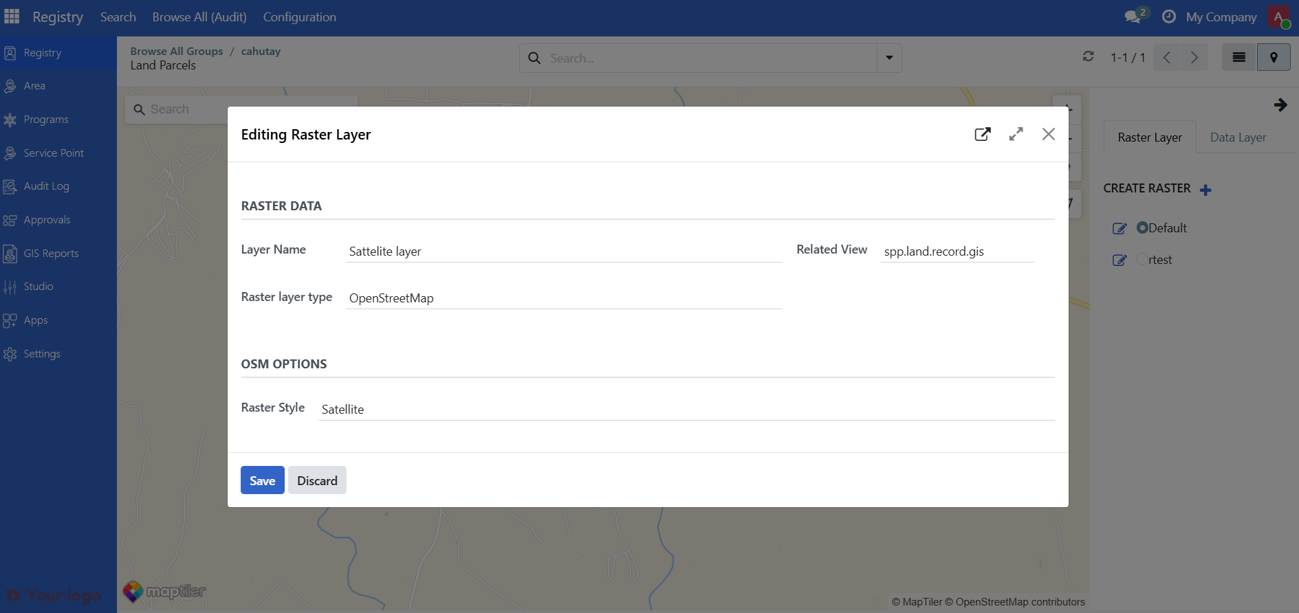Switch to map view pin icon

click(x=1274, y=58)
